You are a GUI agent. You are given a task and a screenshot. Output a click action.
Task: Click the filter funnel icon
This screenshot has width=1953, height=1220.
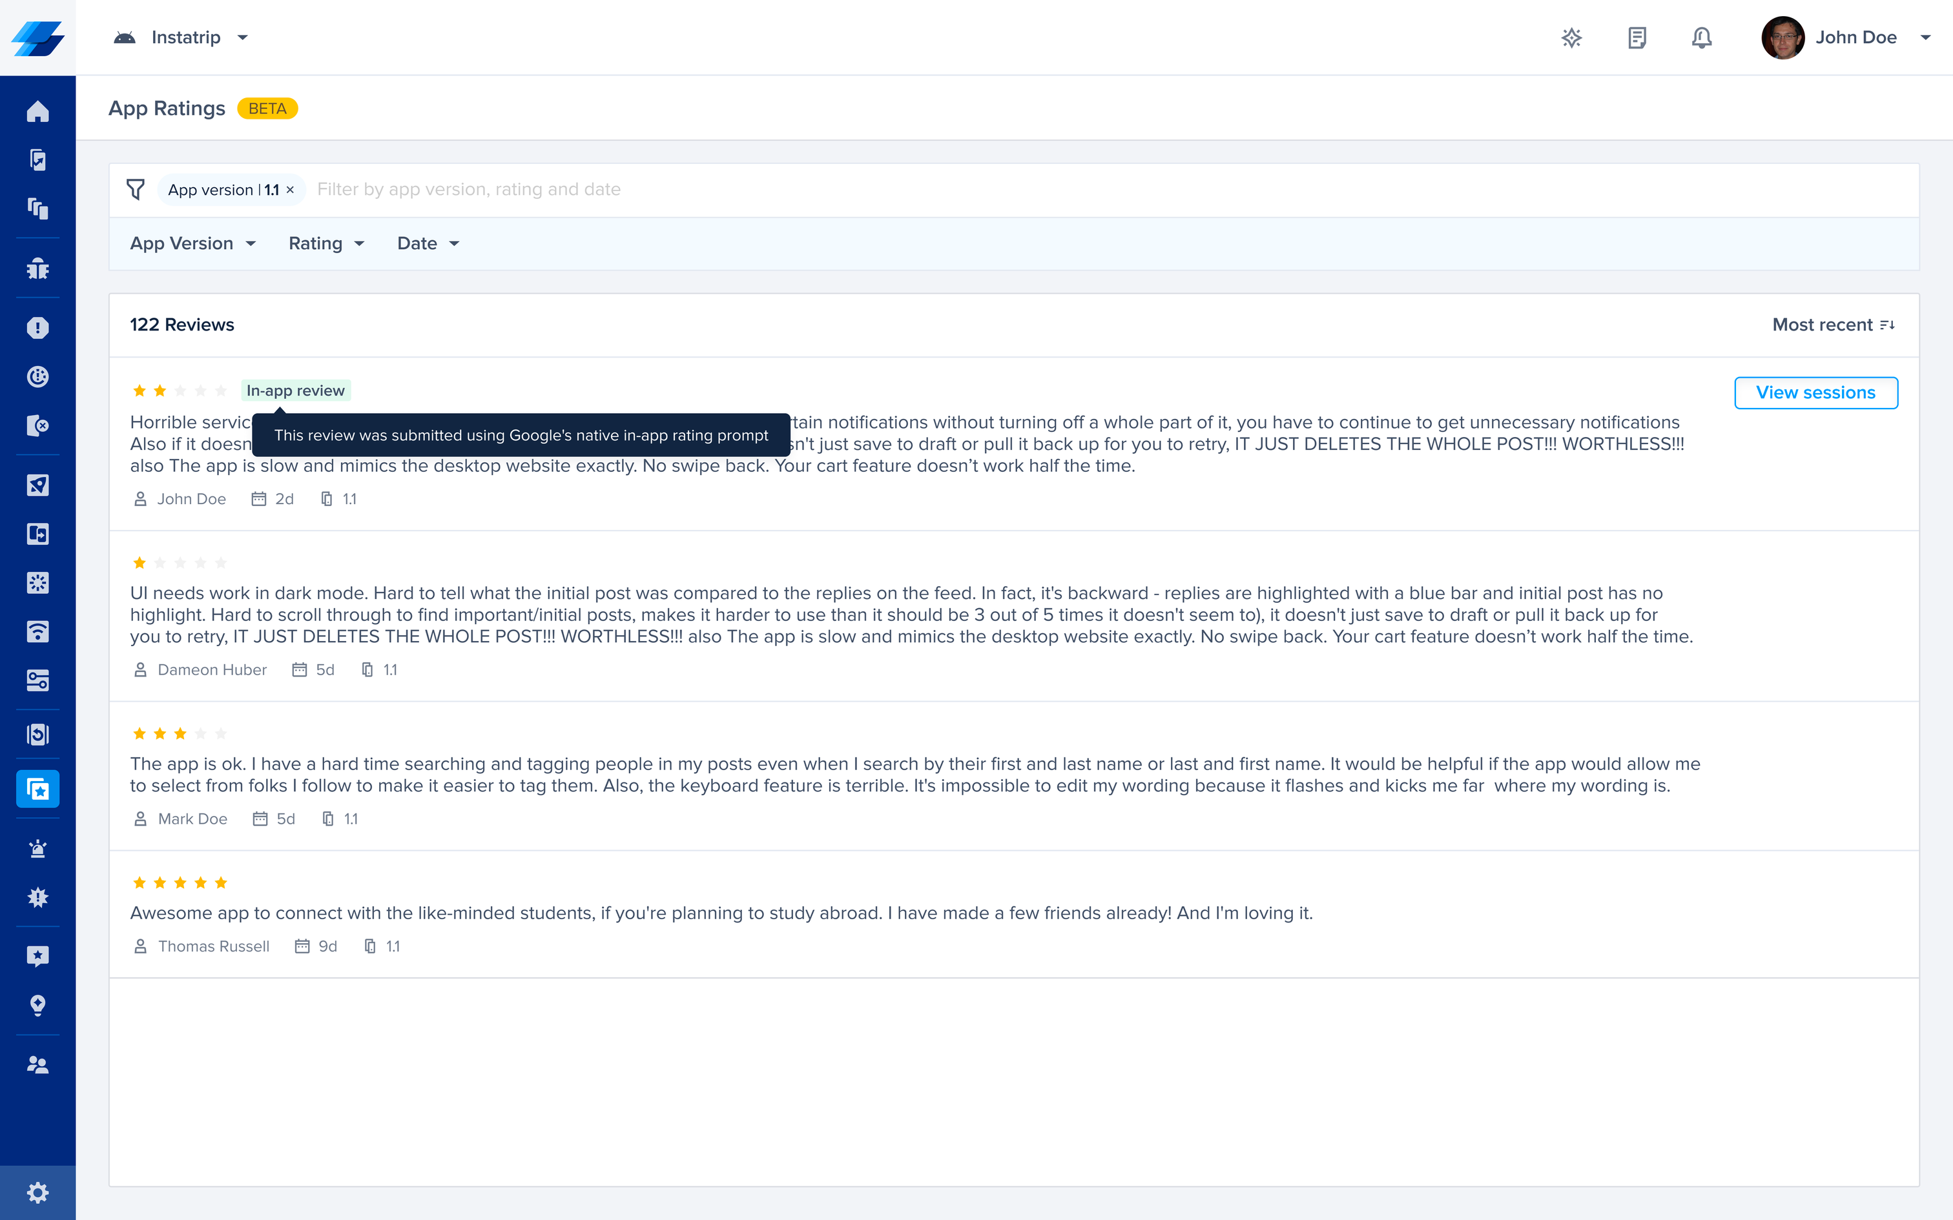coord(136,190)
